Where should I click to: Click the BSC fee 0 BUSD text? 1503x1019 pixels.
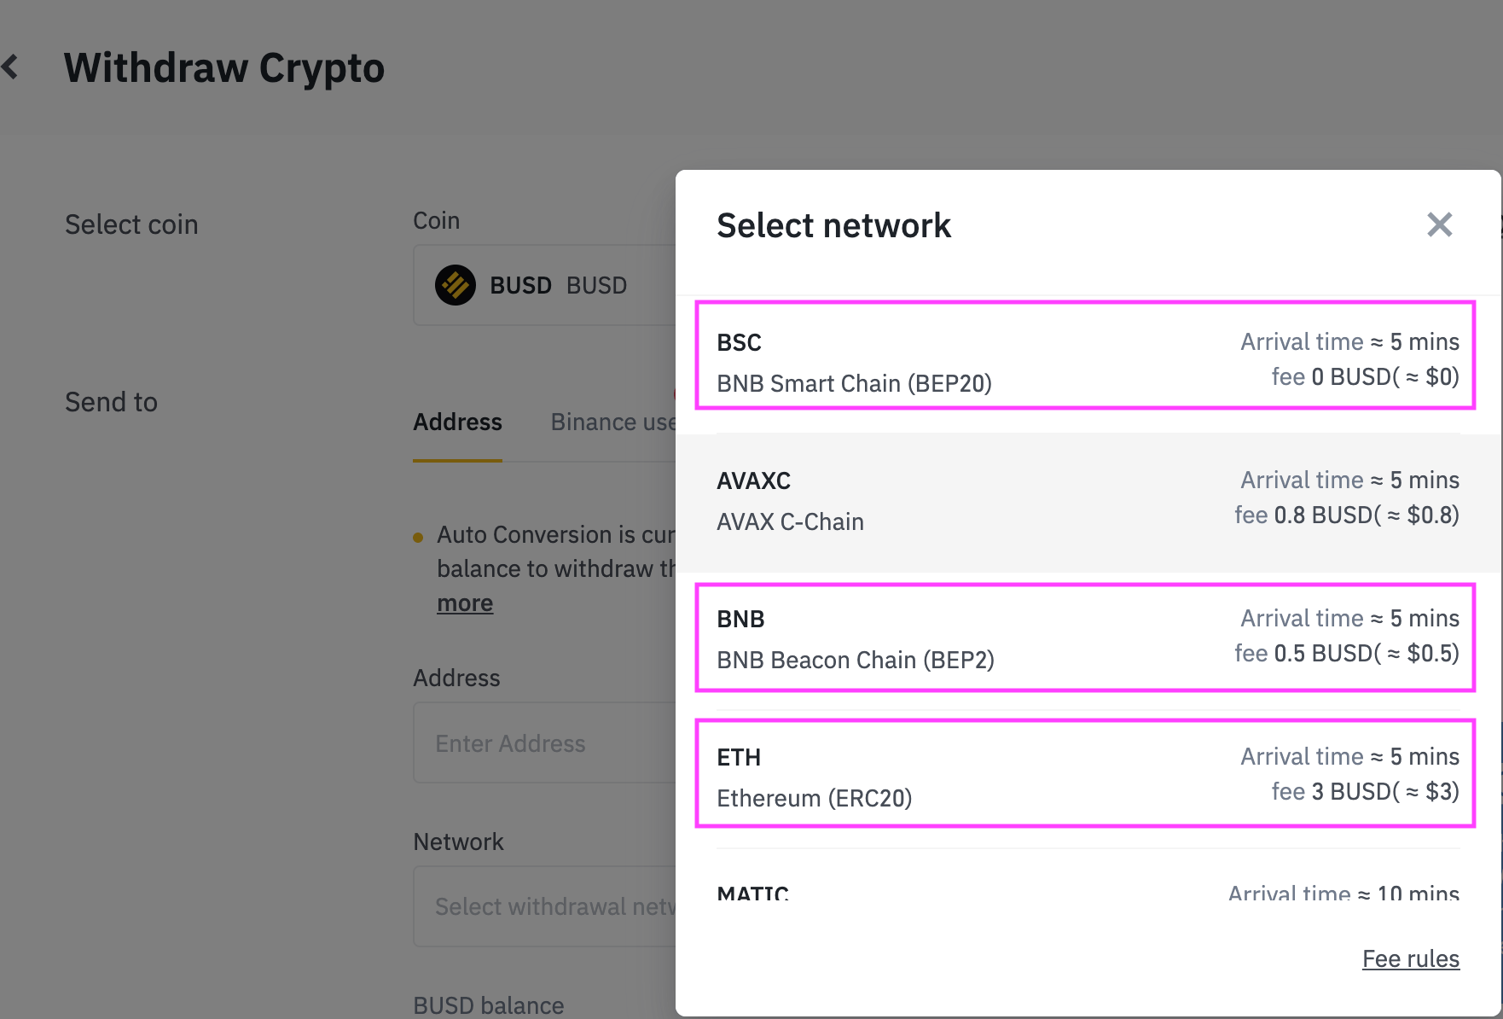pyautogui.click(x=1365, y=377)
